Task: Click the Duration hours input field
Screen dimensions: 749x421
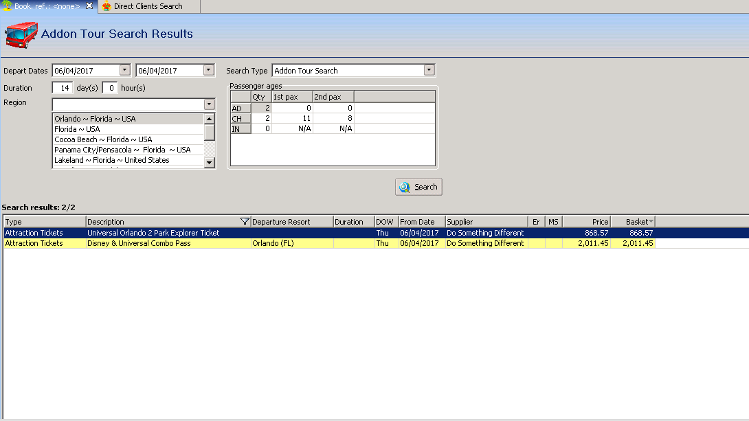Action: click(109, 88)
